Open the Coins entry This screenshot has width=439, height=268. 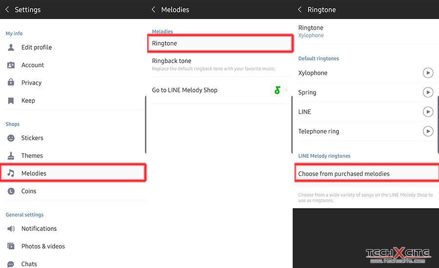pyautogui.click(x=73, y=191)
